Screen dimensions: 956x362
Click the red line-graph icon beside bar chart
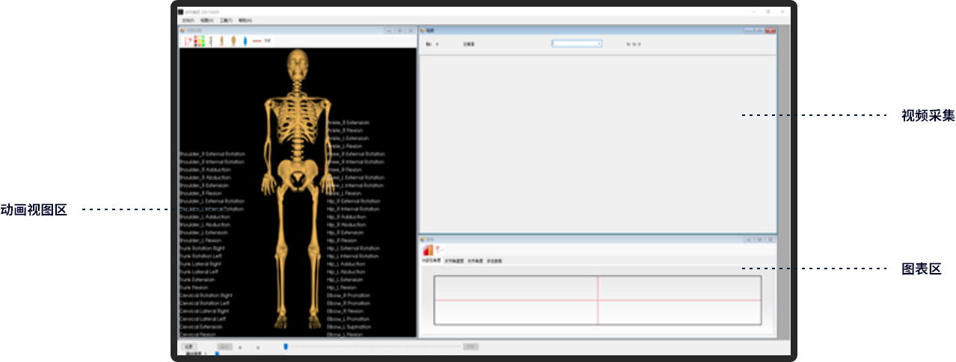(439, 249)
